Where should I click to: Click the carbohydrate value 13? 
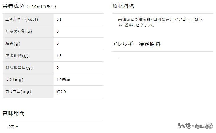point(59,55)
